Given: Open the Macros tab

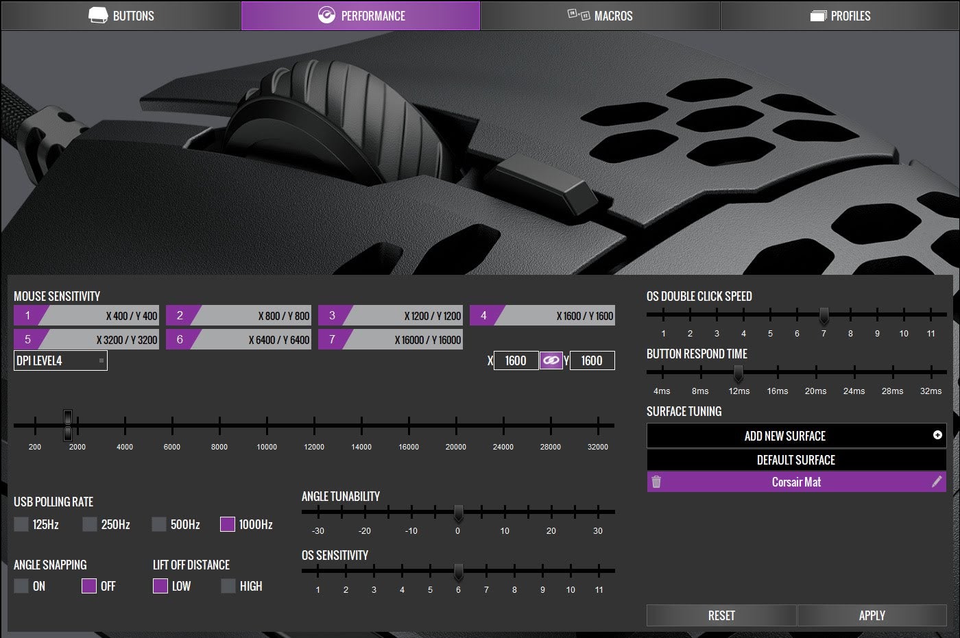Looking at the screenshot, I should point(601,15).
